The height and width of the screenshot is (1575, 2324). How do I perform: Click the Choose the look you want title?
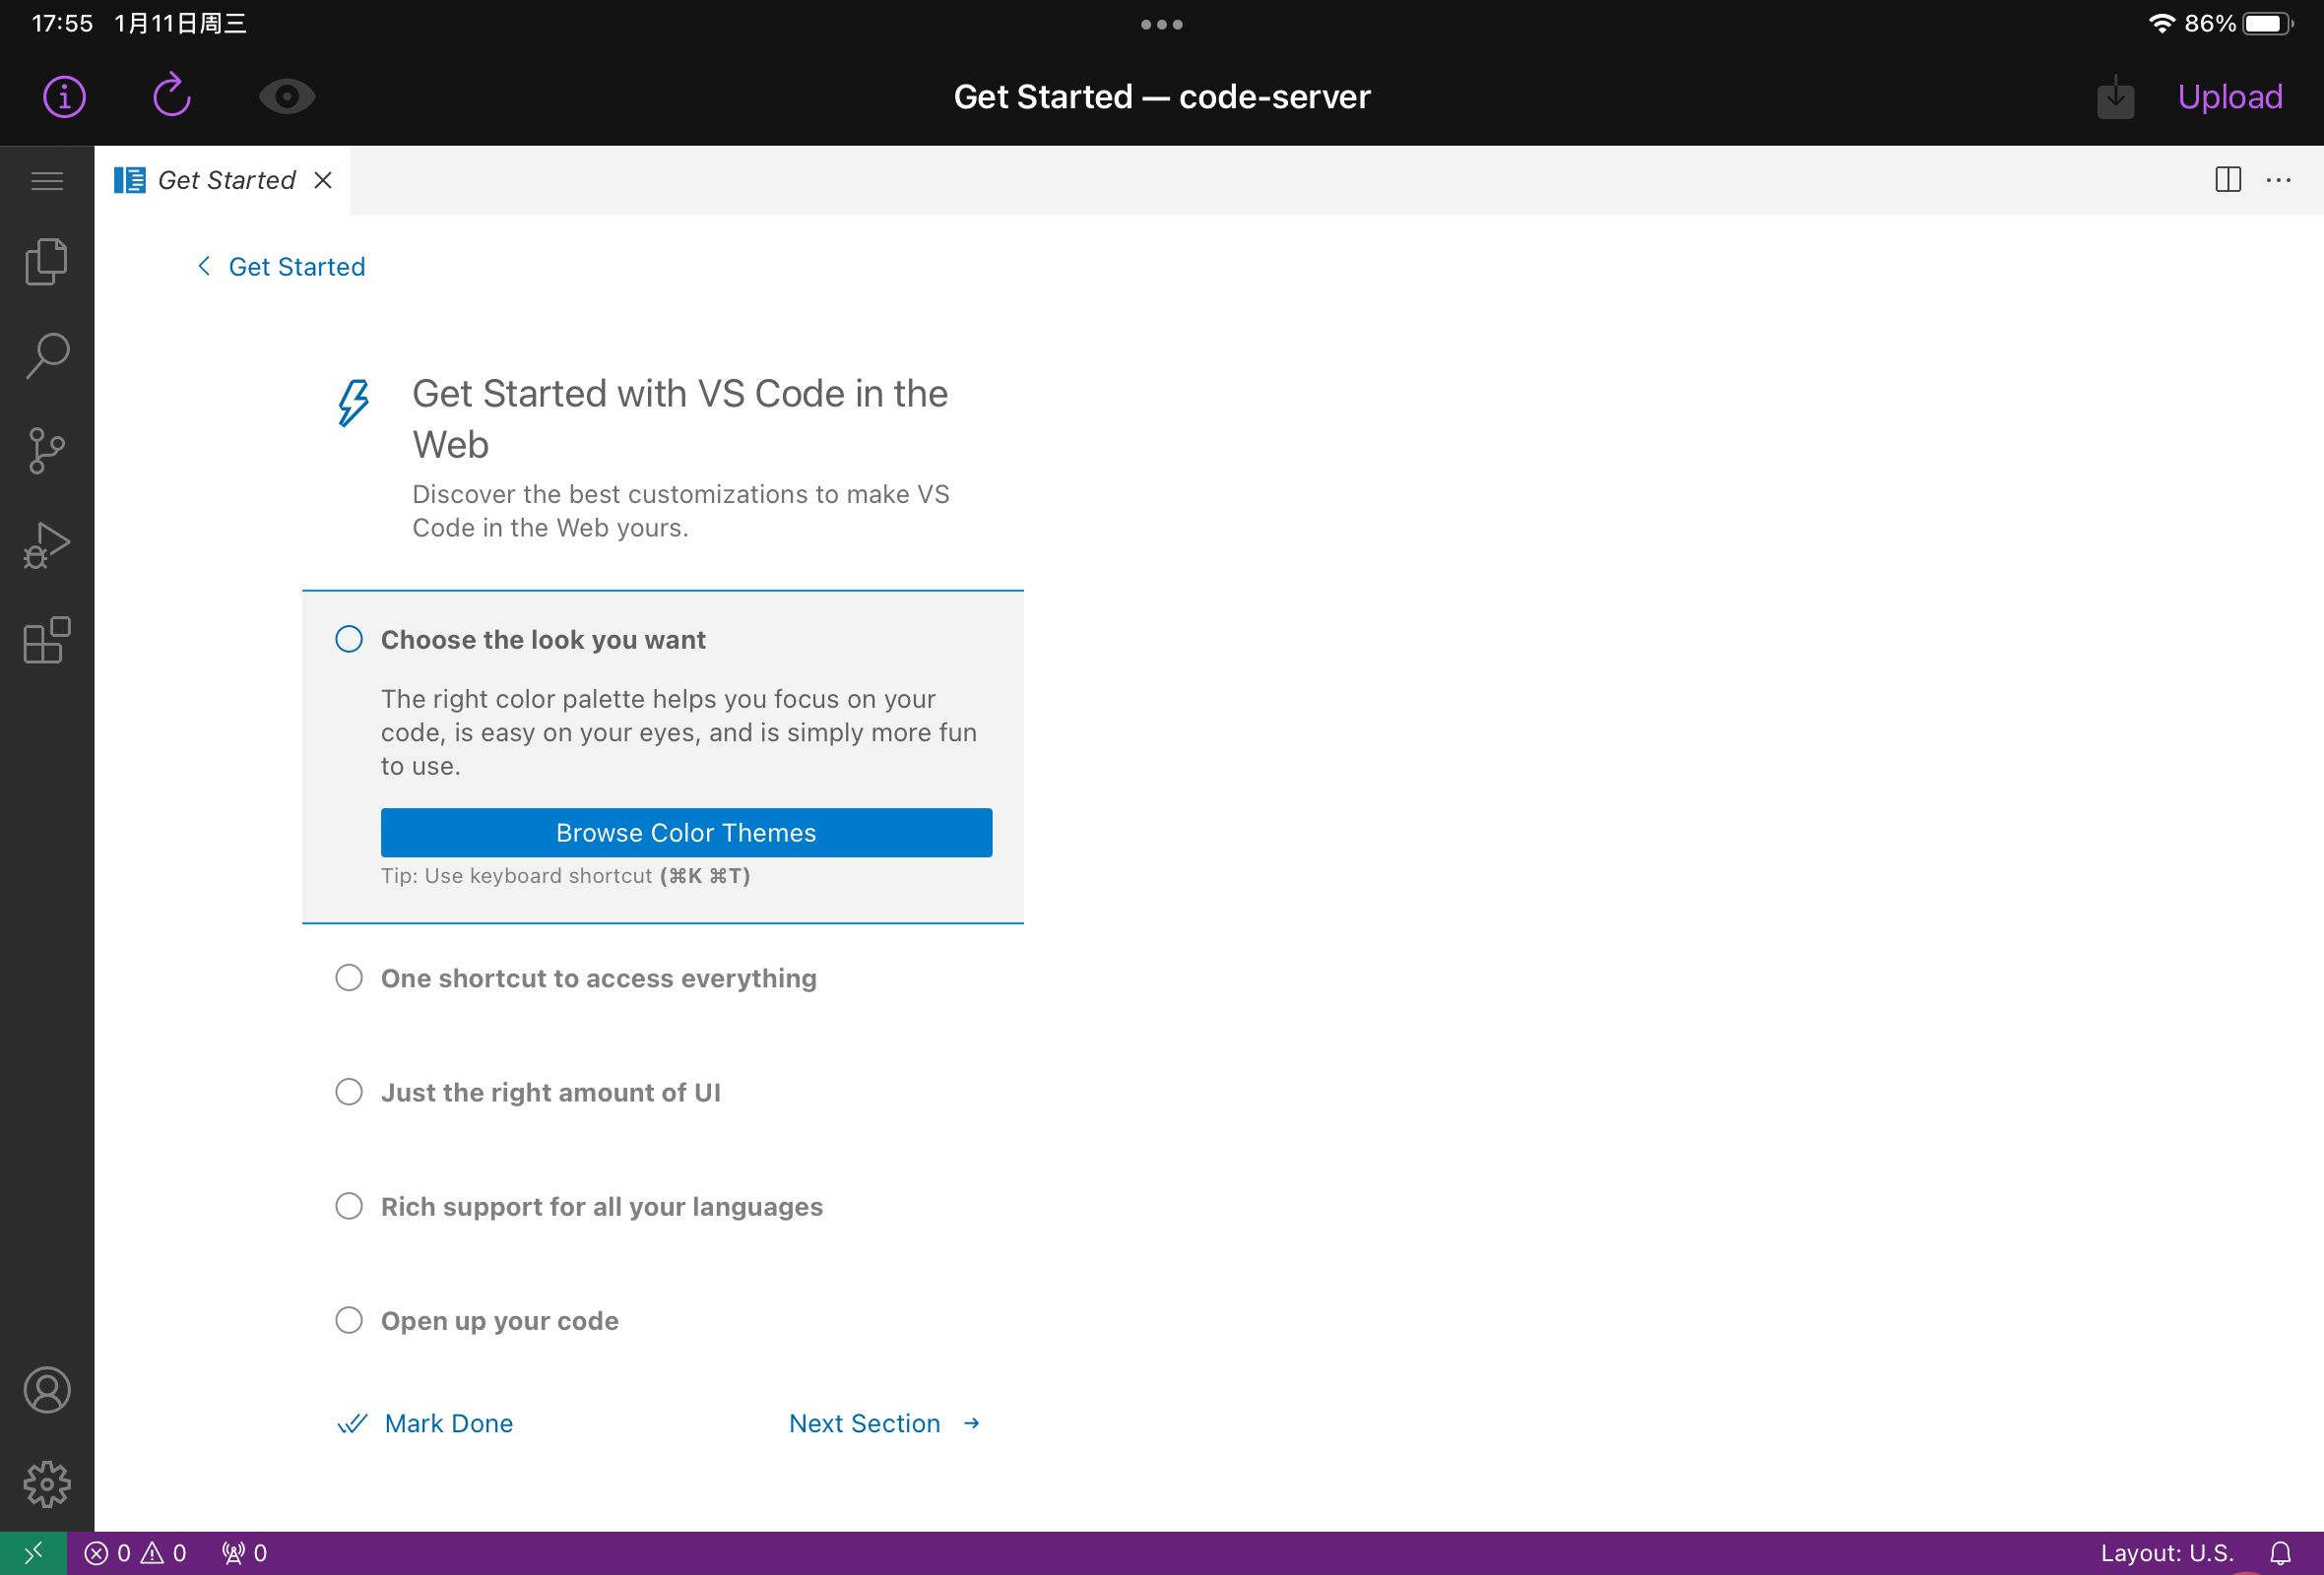coord(543,640)
